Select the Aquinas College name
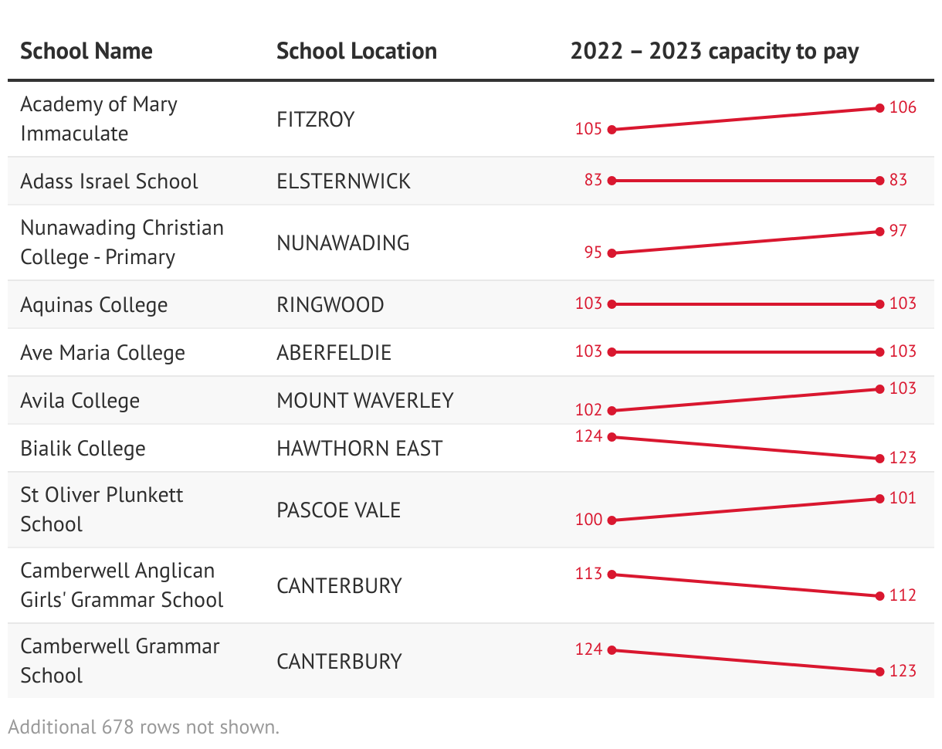 click(x=94, y=305)
